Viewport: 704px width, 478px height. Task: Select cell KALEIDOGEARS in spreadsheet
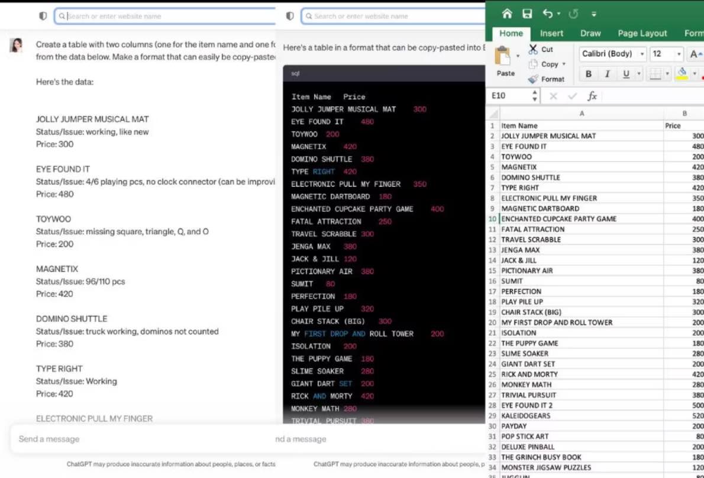coord(582,416)
